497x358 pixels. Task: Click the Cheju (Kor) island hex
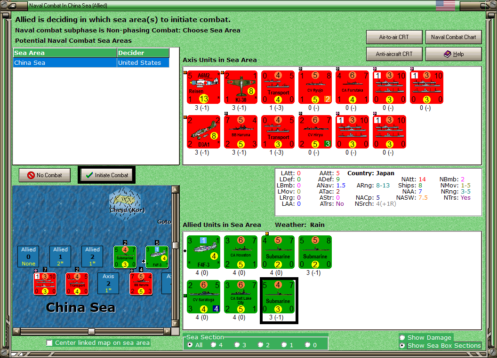point(126,203)
